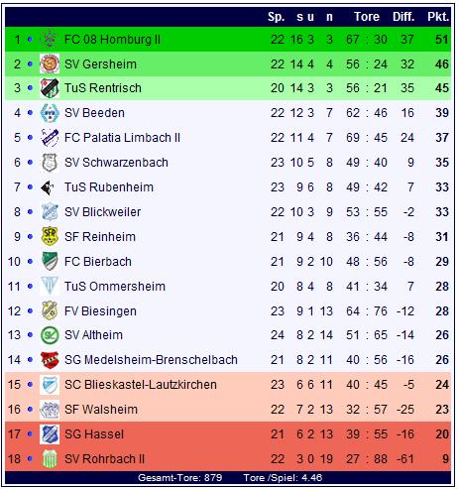
Task: Click the blue dot next to rank 15
Action: [x=30, y=385]
